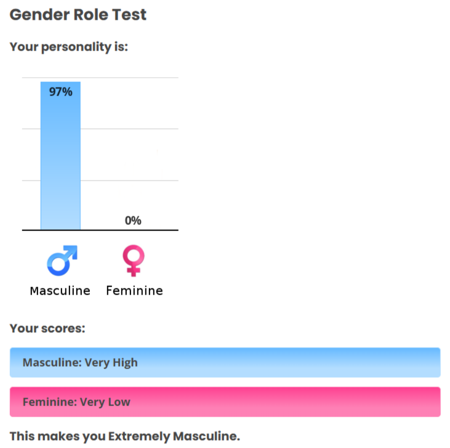Select the blue Masculine 97% bar
Screen dimensions: 450x448
tap(60, 156)
